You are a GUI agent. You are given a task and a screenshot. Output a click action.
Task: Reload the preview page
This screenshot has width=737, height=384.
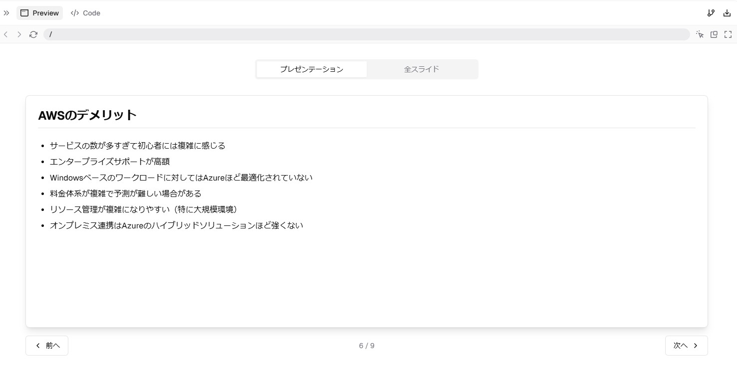(x=33, y=34)
